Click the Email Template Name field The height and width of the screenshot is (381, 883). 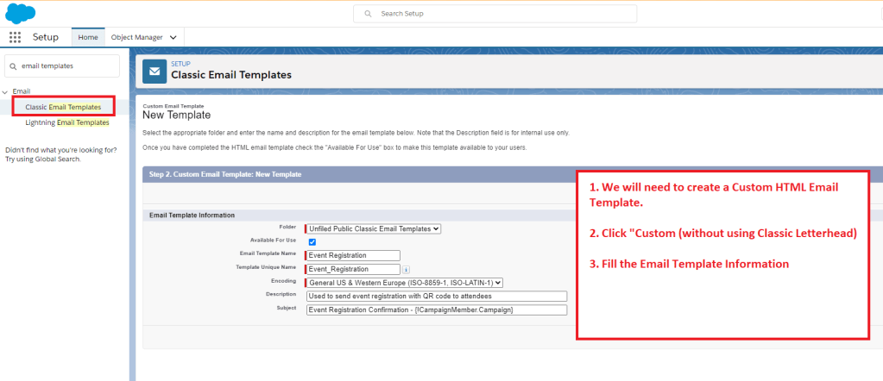(354, 255)
